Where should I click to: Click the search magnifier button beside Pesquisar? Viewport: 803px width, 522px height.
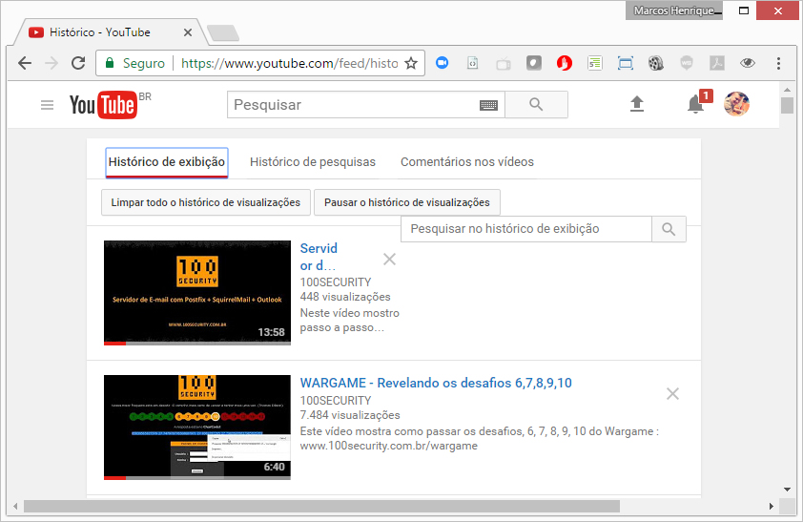pyautogui.click(x=536, y=105)
